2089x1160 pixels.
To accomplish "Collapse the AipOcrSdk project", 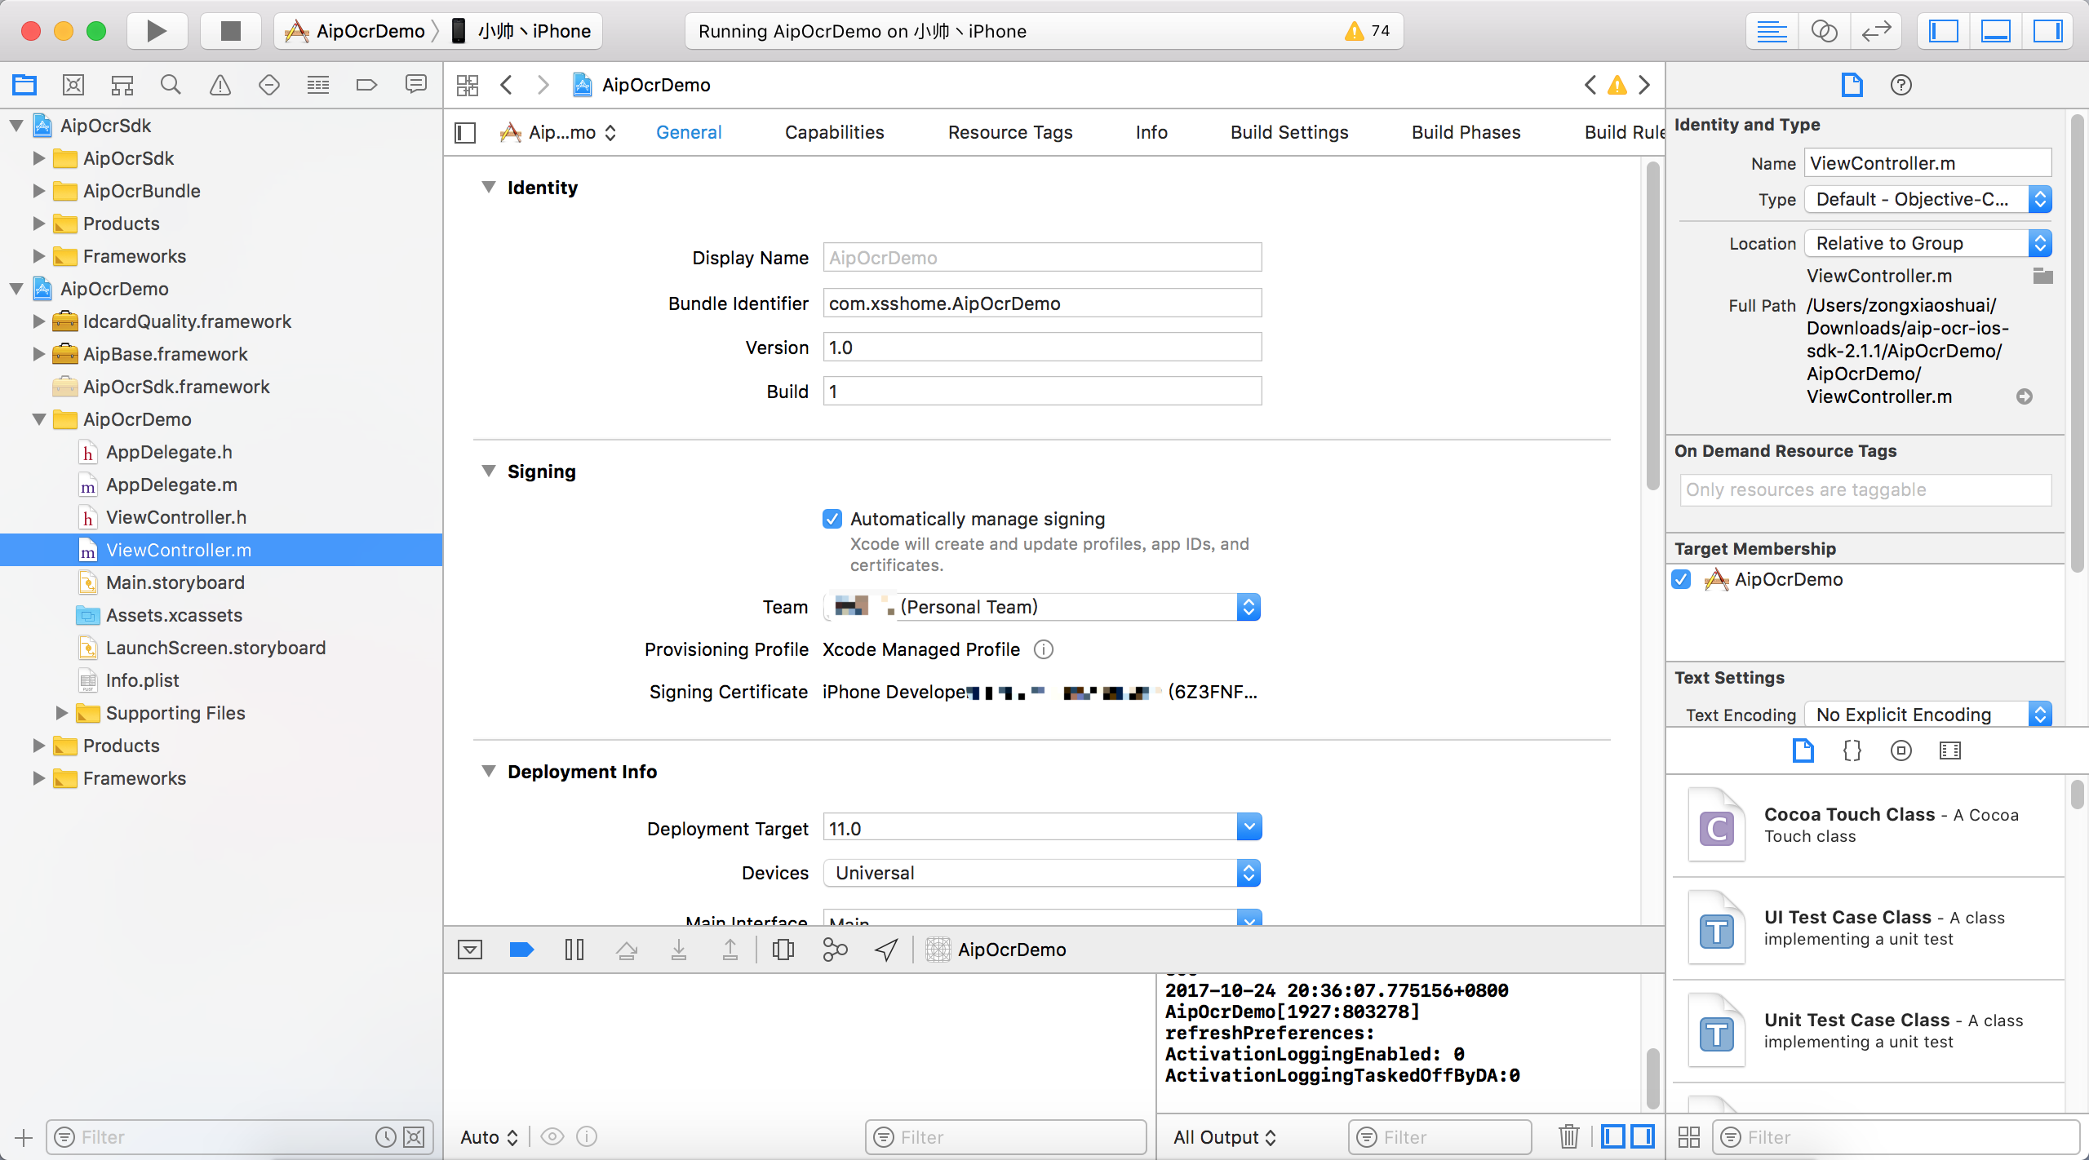I will tap(16, 126).
